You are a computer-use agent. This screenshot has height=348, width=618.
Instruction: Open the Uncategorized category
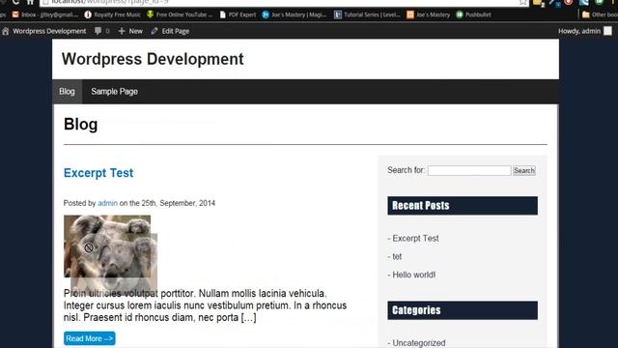pos(419,343)
